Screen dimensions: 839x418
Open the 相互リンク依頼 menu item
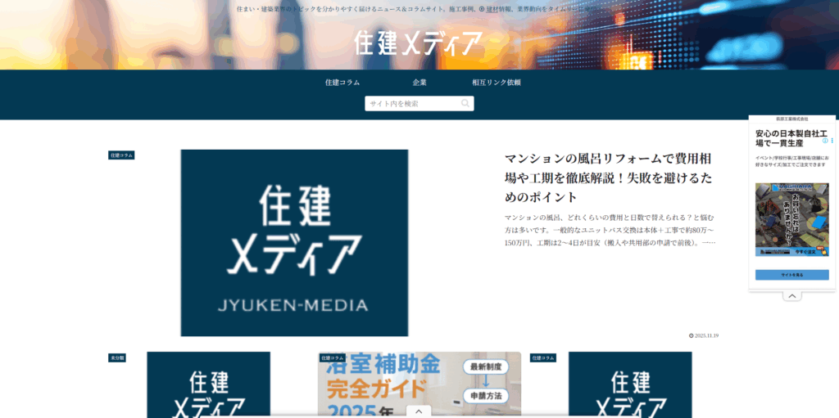coord(496,83)
